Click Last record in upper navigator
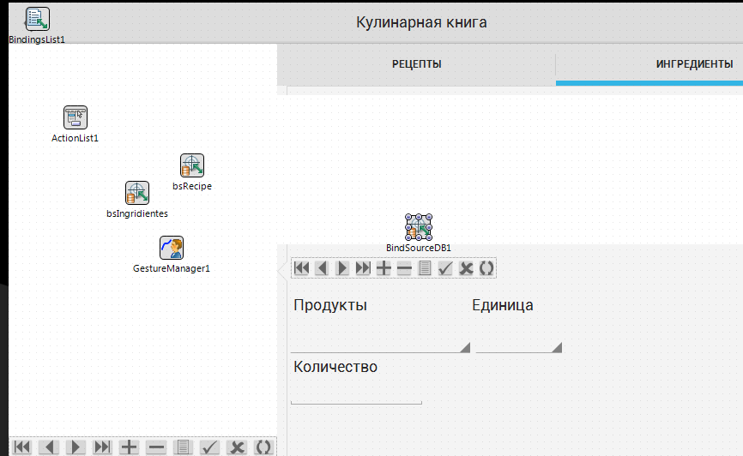 363,268
